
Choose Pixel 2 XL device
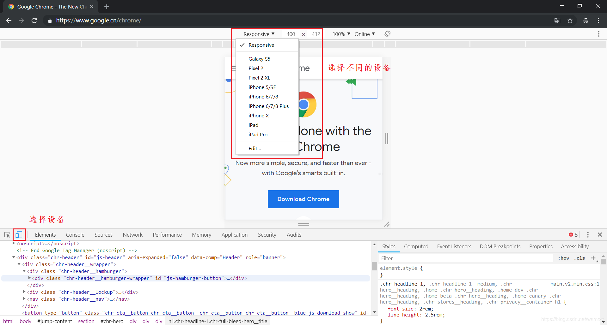click(x=267, y=78)
